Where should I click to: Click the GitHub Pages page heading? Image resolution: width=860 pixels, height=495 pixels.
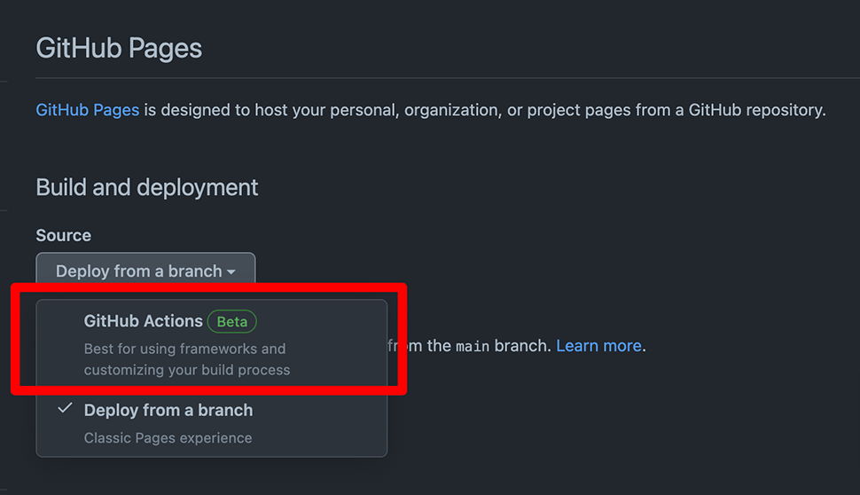(119, 48)
